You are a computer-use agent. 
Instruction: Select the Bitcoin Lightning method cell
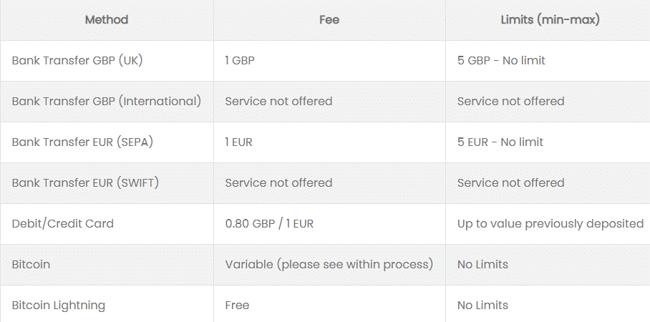59,306
